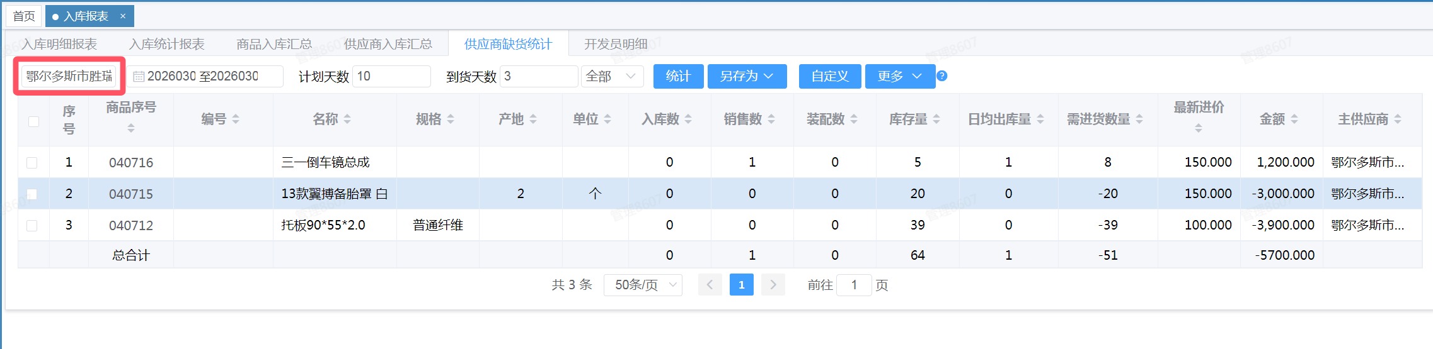
Task: Go to next page arrow
Action: coord(773,285)
